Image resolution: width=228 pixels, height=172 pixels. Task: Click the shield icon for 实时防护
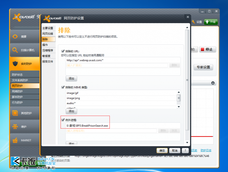(15, 64)
